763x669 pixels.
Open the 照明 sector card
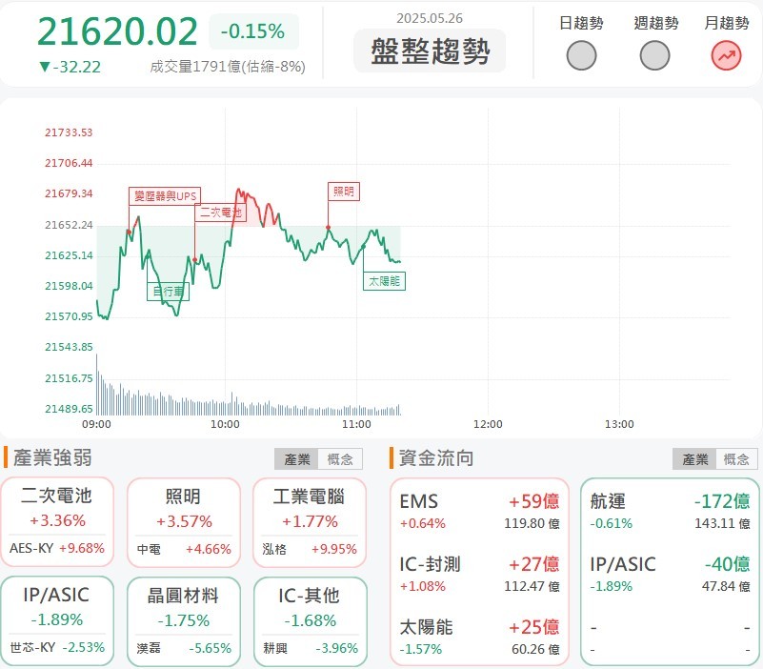coord(183,521)
